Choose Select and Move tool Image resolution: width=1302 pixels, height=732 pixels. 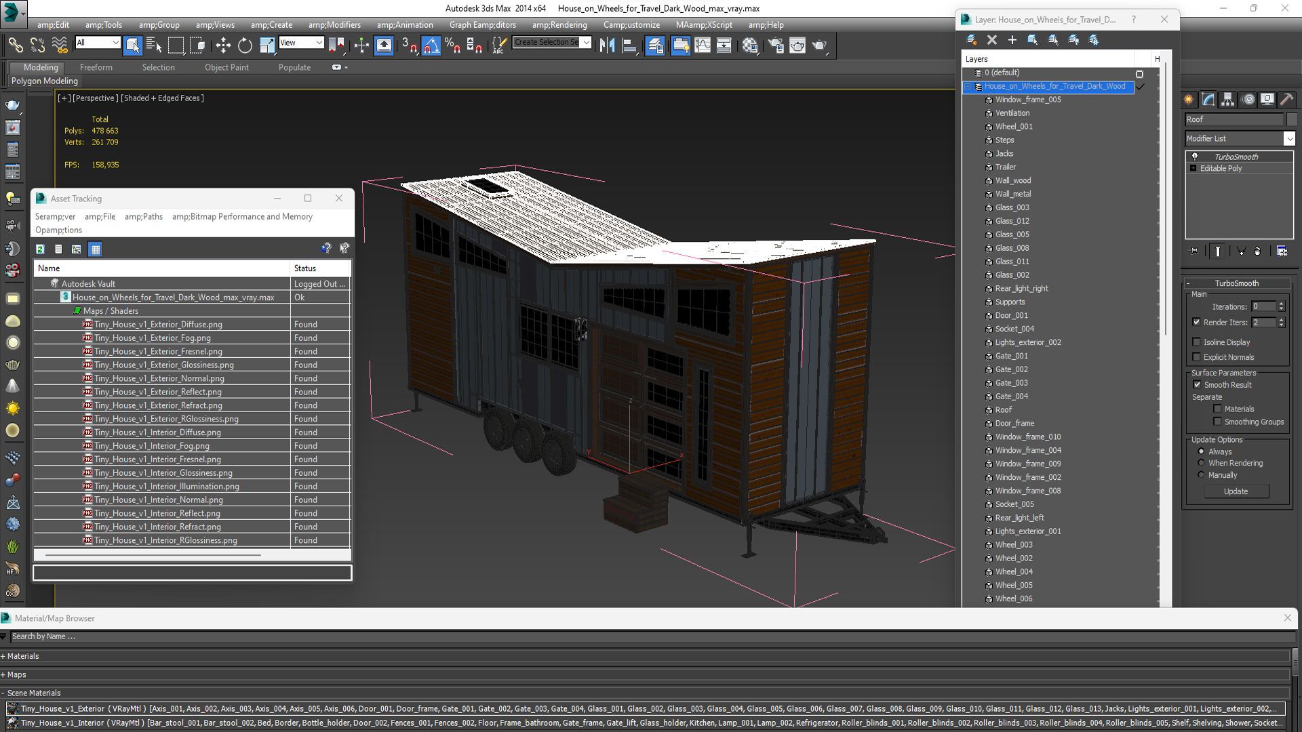coord(222,45)
